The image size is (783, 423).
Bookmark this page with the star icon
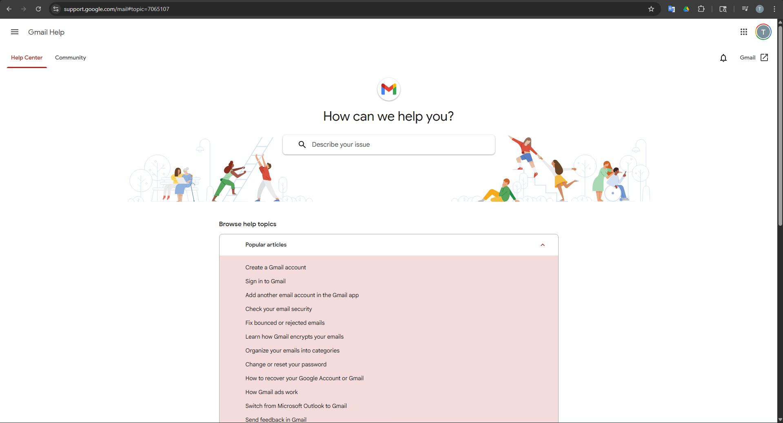click(x=651, y=9)
